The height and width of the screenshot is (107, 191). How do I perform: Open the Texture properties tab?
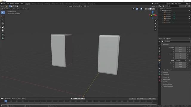pos(159,80)
